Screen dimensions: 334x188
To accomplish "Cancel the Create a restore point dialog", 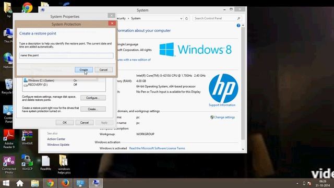I will (103, 69).
